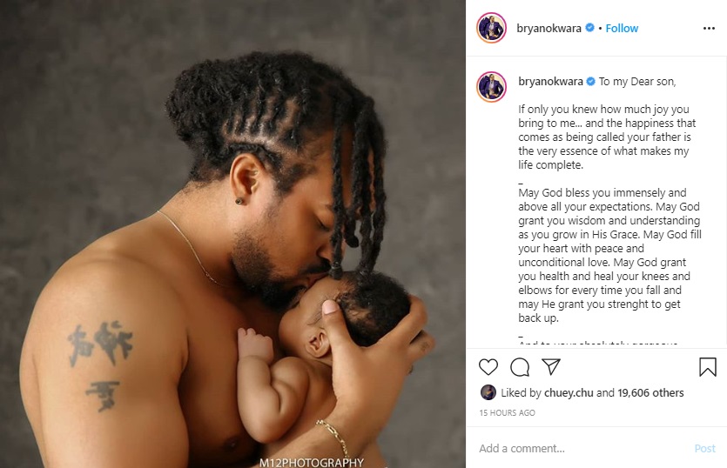Viewport: 727px width, 468px height.
Task: Open chuey.chu profile from likes line
Action: pyautogui.click(x=569, y=393)
